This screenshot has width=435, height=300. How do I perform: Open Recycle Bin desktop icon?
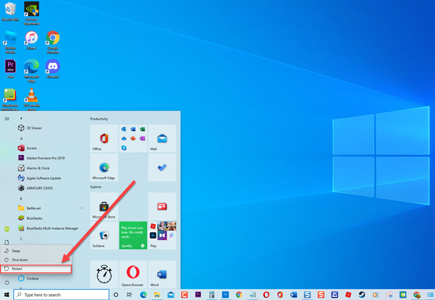pyautogui.click(x=10, y=11)
